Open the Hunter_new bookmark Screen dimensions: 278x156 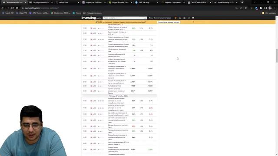coord(61,13)
